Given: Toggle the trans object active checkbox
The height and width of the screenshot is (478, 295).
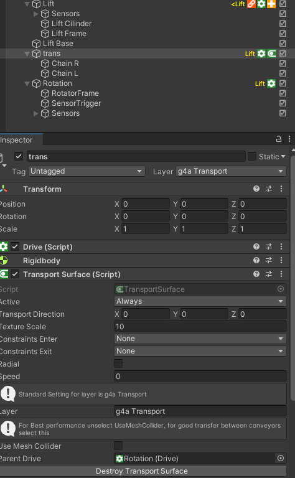Looking at the screenshot, I should point(19,156).
